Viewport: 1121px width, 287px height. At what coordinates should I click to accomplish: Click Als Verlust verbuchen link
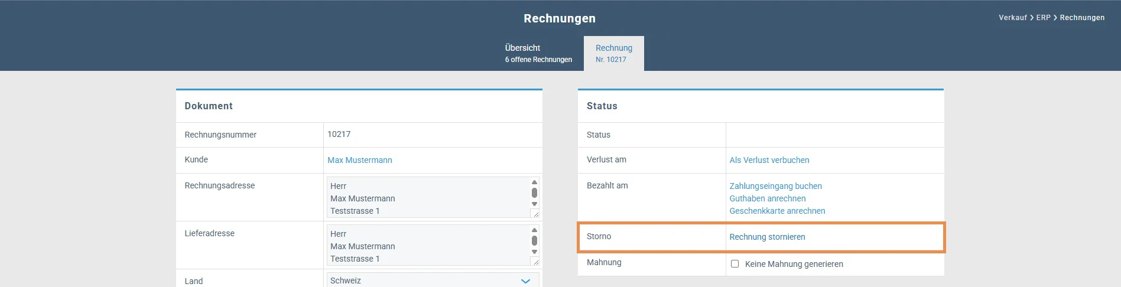769,160
